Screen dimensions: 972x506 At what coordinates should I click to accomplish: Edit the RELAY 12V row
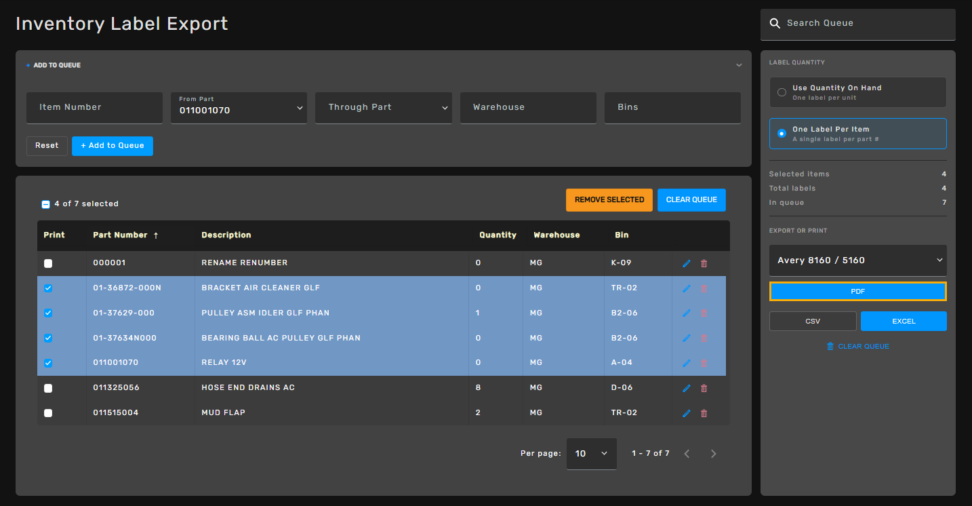686,363
